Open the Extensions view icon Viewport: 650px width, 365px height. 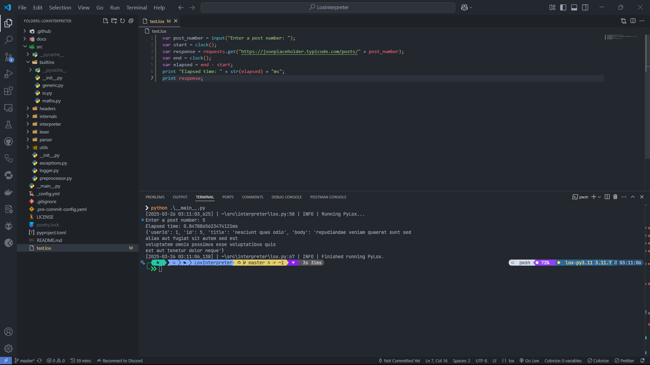point(8,91)
